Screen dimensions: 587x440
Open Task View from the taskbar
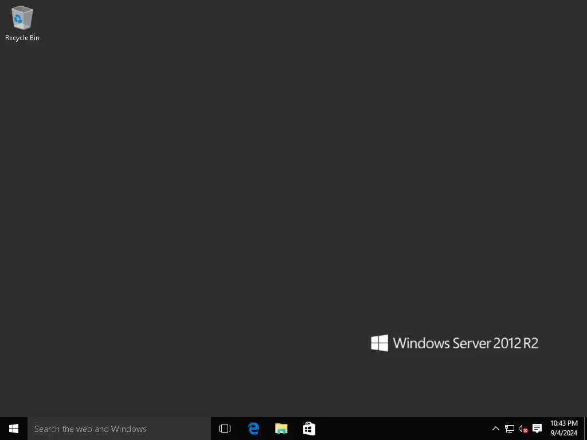coord(225,429)
